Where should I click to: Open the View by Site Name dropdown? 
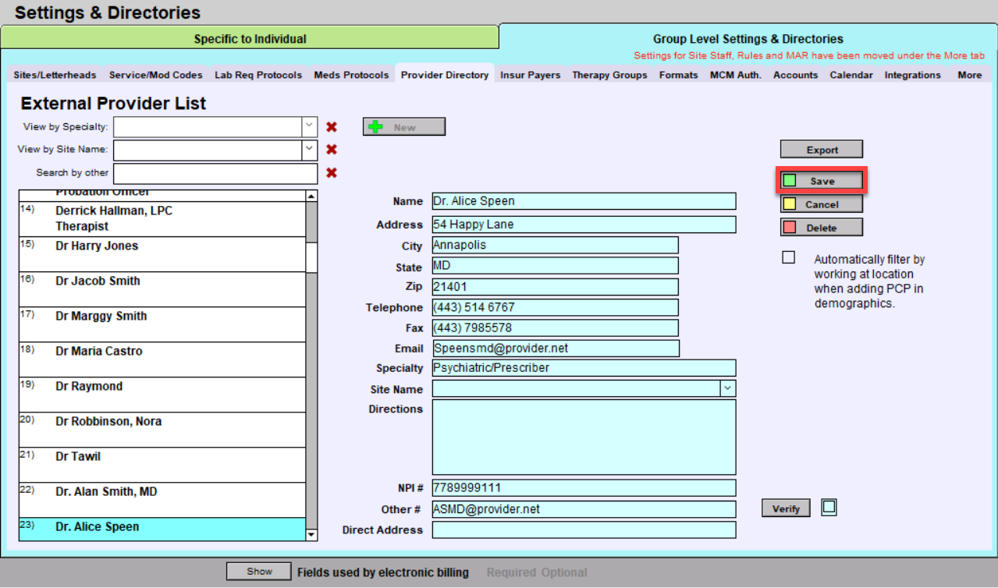(x=309, y=149)
